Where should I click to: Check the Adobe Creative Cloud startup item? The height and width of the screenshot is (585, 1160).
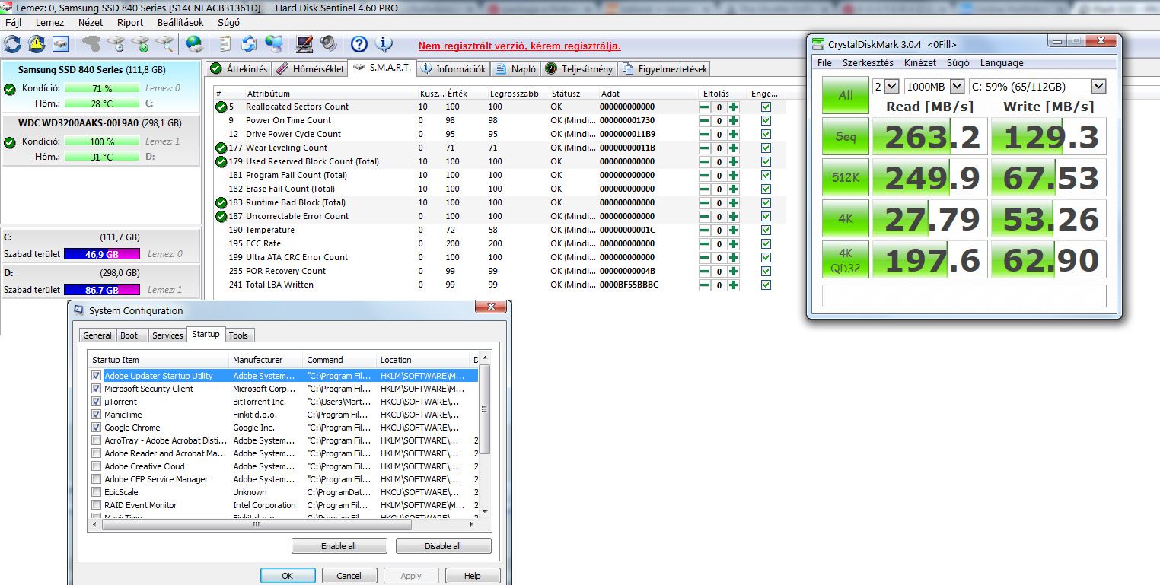(x=97, y=466)
